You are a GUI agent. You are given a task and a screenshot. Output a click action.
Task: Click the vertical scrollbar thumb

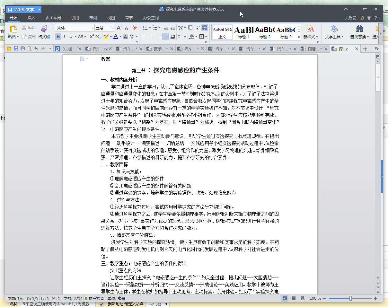(x=378, y=78)
